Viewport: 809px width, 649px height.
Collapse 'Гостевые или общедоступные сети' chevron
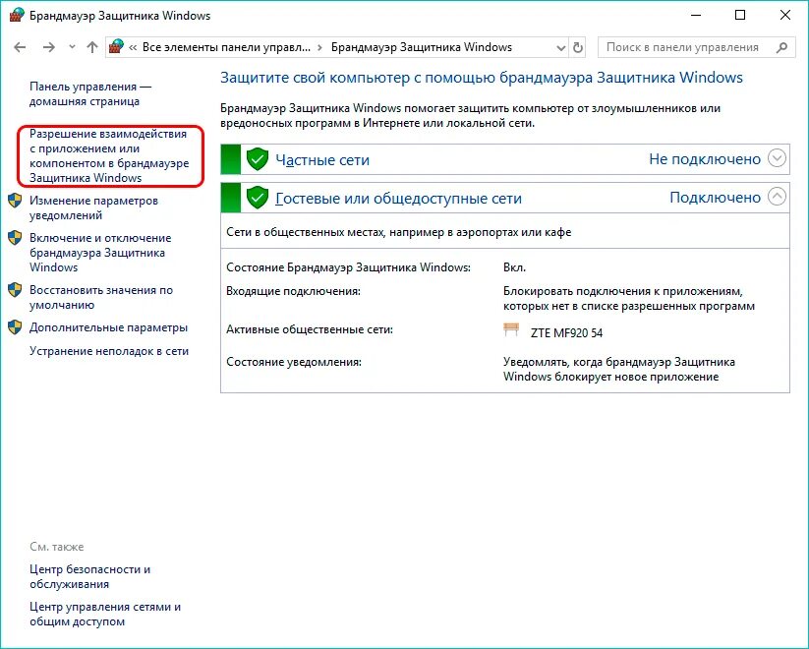(x=777, y=197)
